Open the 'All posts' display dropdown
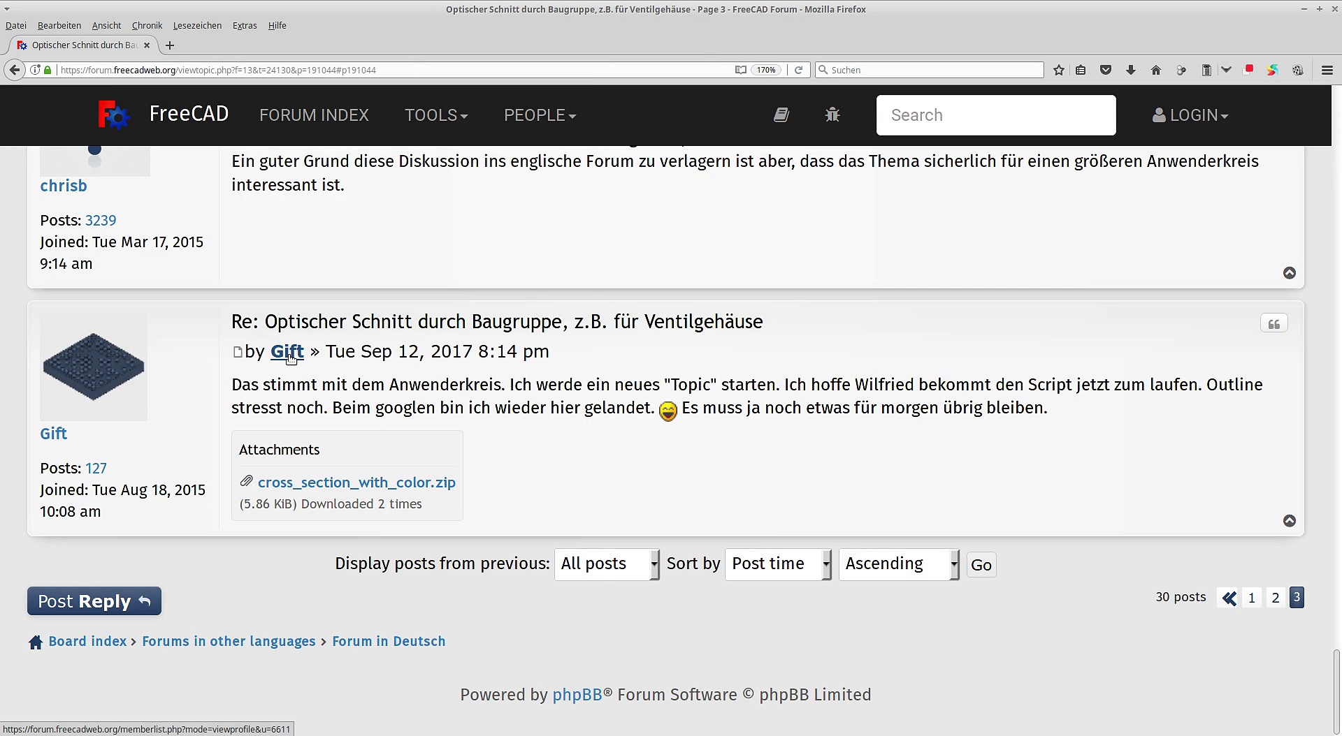 (606, 564)
